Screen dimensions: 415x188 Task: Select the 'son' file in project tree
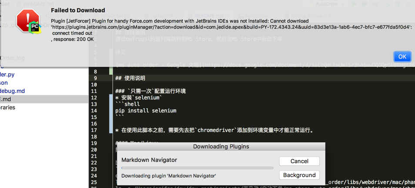[x=4, y=82]
